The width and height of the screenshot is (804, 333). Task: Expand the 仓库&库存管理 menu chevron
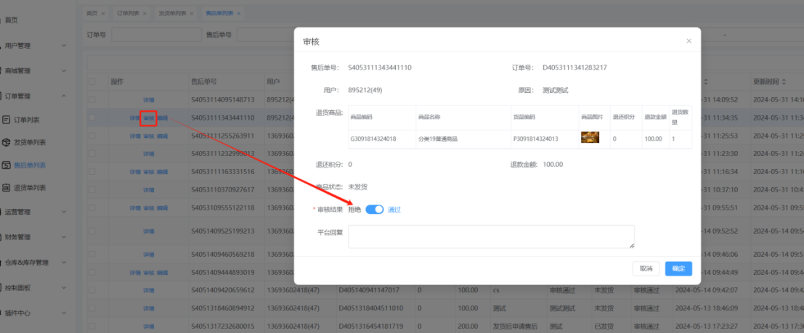64,263
